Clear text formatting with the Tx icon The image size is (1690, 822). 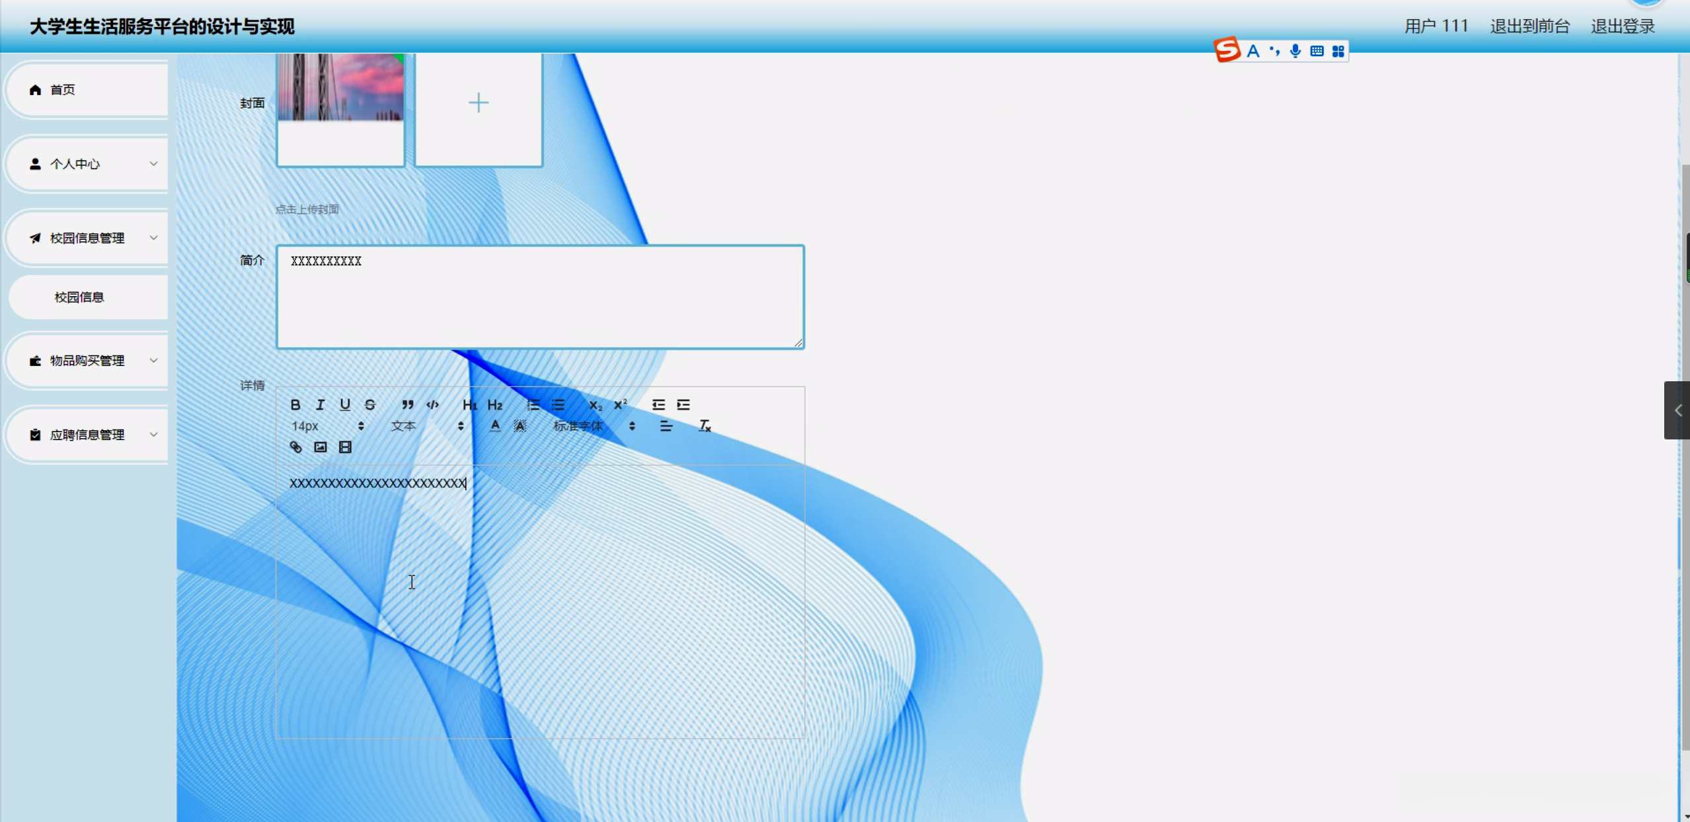point(705,426)
